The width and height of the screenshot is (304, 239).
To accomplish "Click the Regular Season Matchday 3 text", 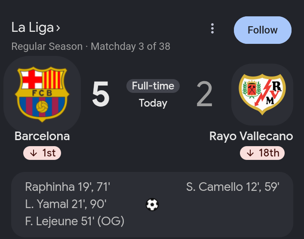I will (x=91, y=46).
